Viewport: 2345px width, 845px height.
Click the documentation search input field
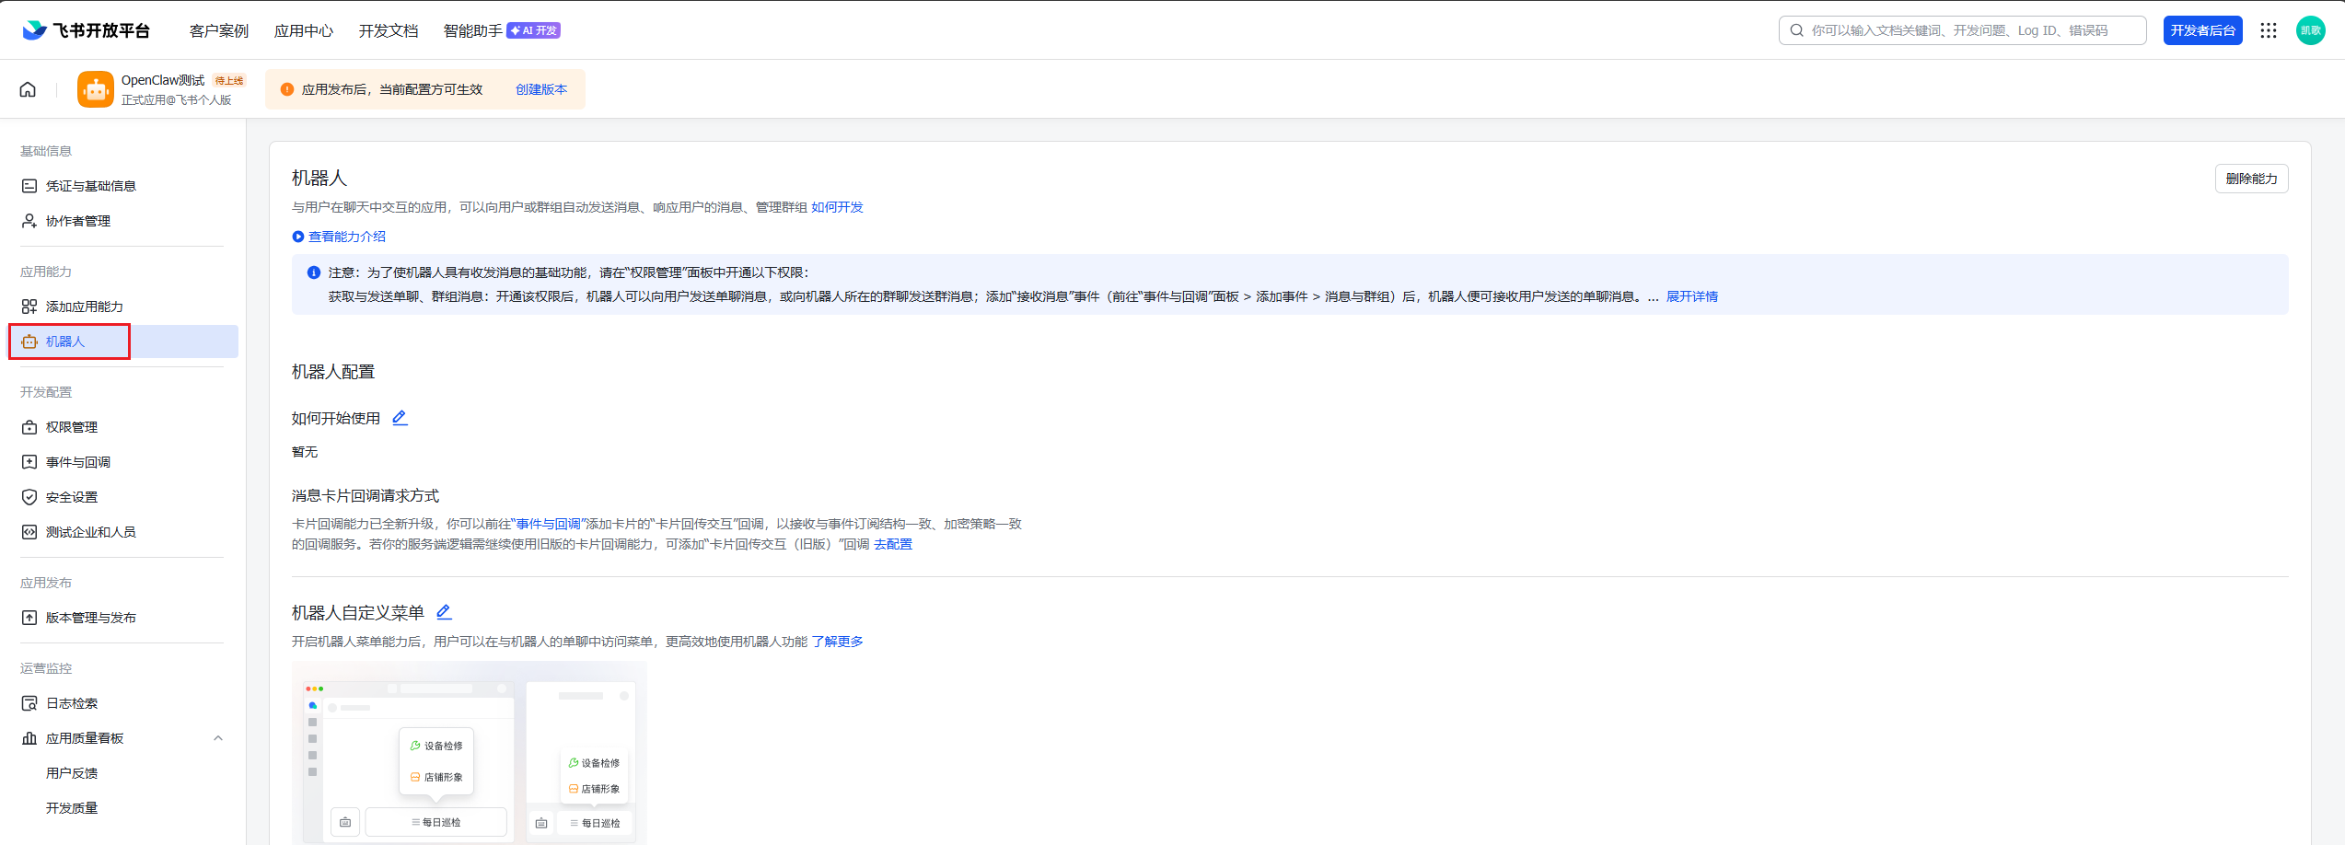pos(1970,30)
